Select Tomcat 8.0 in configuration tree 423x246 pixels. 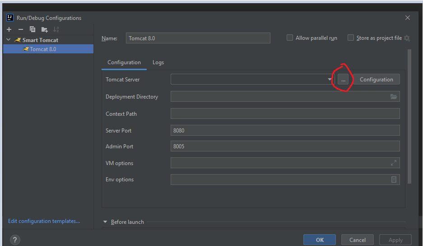tap(48, 49)
